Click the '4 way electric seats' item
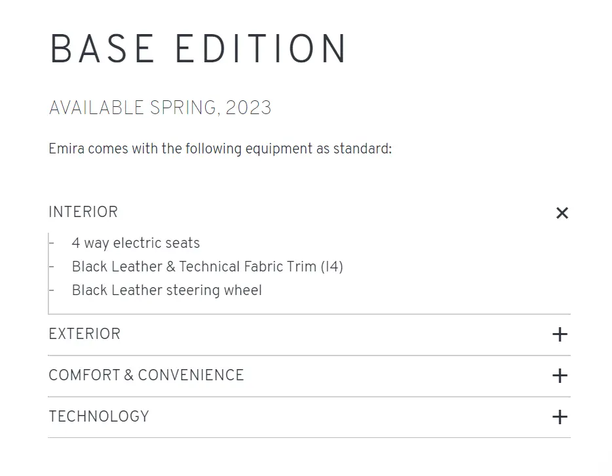Screen dimensions: 612x476 point(136,243)
